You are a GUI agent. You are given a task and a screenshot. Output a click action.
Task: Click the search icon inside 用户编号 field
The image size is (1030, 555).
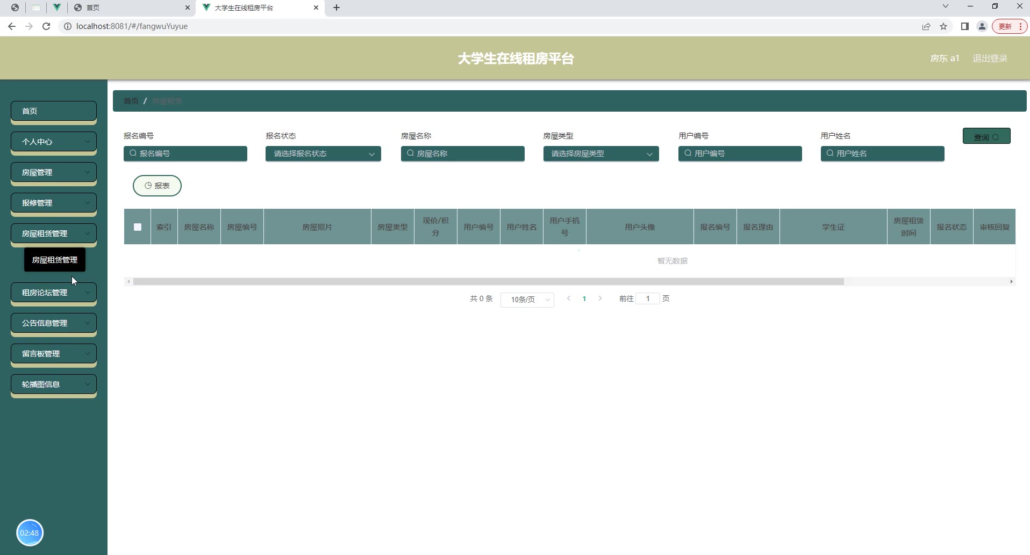688,154
